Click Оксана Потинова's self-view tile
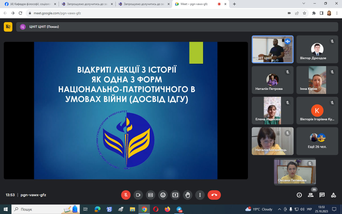Viewport: 342px width, 214px height. [x=295, y=171]
